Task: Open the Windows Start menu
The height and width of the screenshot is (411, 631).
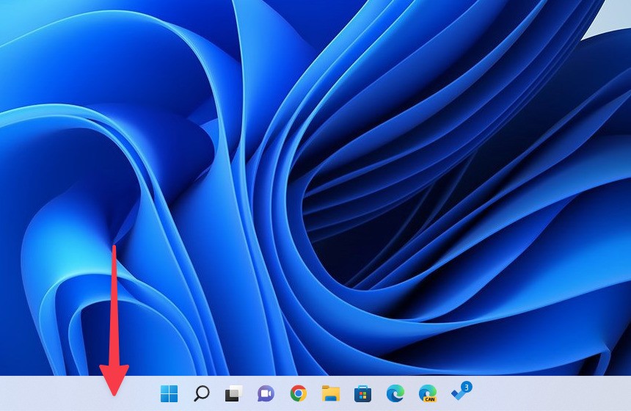Action: 169,393
